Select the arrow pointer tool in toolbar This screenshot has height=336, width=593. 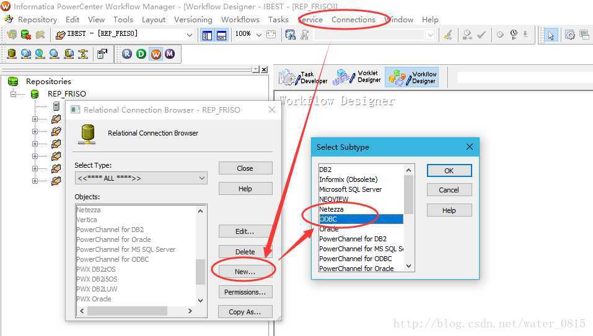[x=551, y=35]
